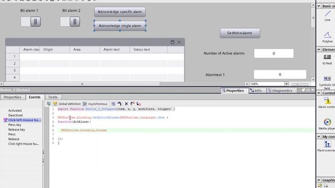
Task: Collapse the Graphics palette
Action: (319, 180)
